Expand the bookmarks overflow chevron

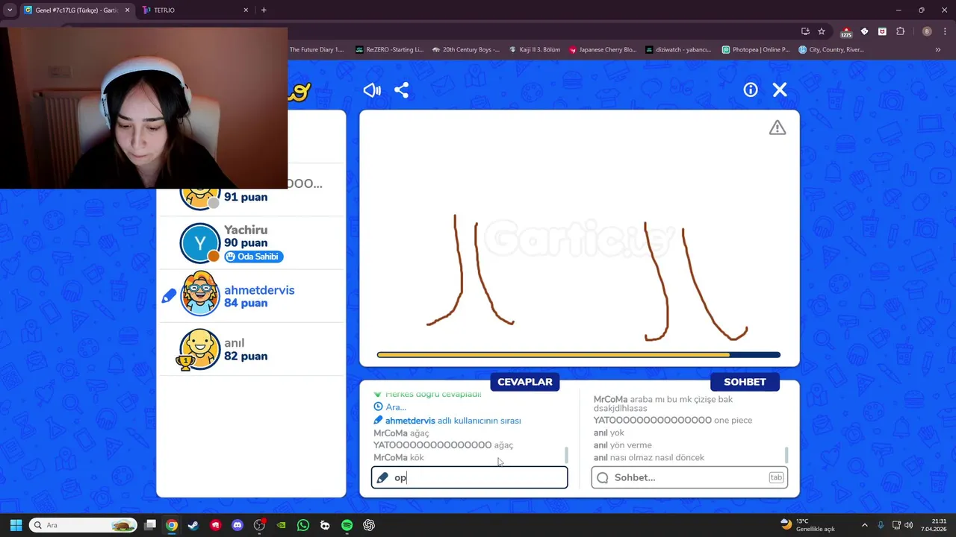pos(938,50)
